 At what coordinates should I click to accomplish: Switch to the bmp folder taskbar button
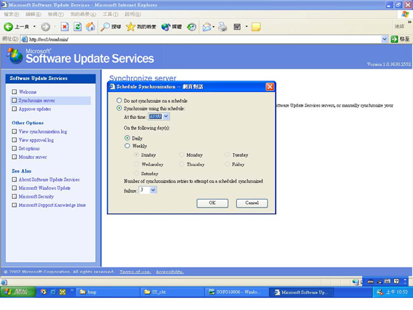click(x=108, y=292)
